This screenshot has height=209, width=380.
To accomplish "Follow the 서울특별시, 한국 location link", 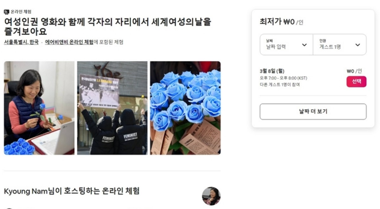I will pos(21,42).
